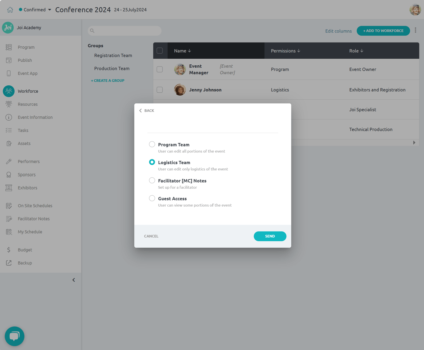The width and height of the screenshot is (424, 350).
Task: Click the Name column sort arrow
Action: [190, 51]
